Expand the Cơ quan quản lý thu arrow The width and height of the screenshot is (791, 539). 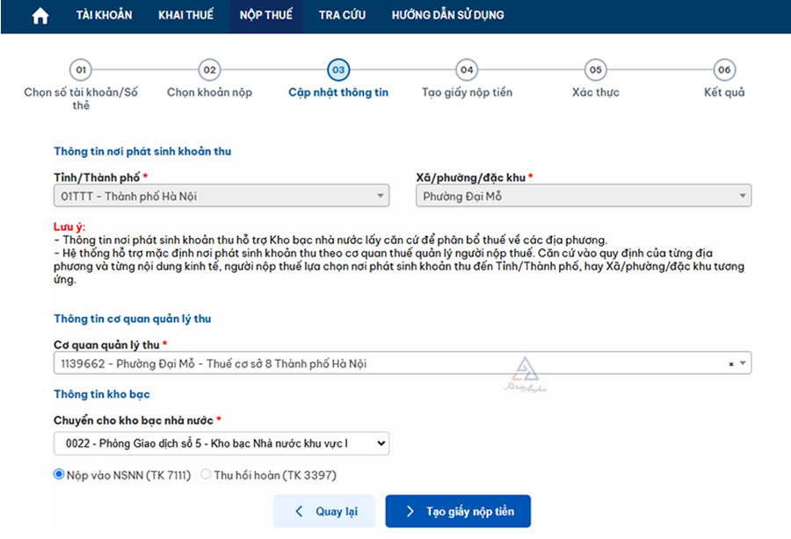tap(744, 363)
